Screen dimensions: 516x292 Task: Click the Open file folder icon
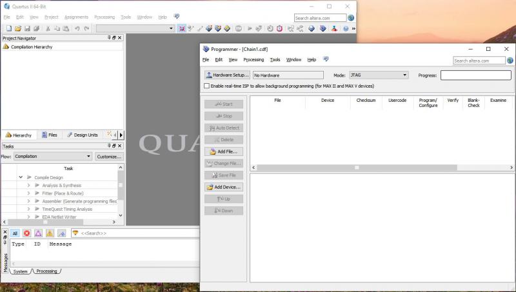[18, 28]
